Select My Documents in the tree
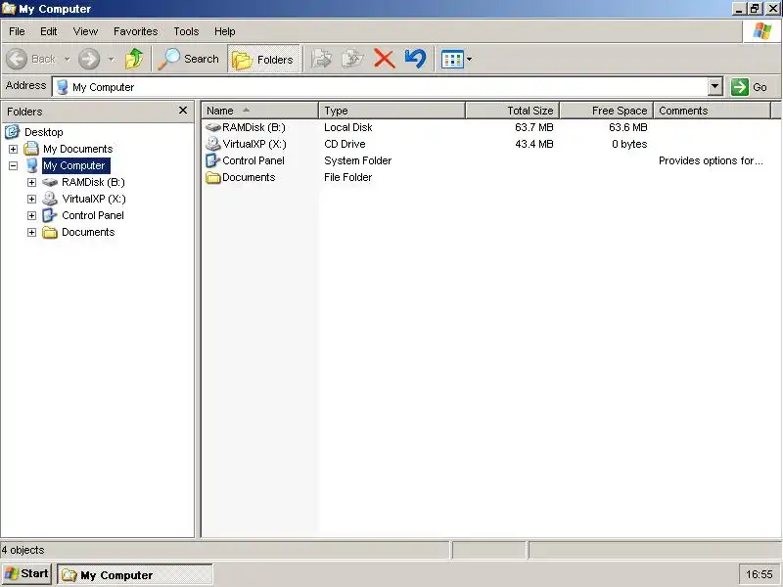Image resolution: width=783 pixels, height=587 pixels. 78,149
